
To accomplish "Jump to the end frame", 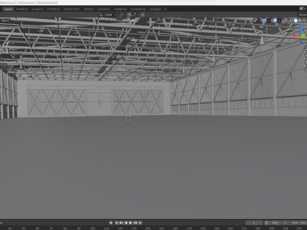I will tap(140, 223).
